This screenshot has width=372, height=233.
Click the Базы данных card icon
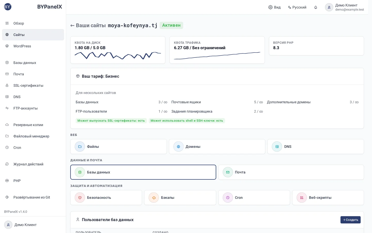pos(80,172)
